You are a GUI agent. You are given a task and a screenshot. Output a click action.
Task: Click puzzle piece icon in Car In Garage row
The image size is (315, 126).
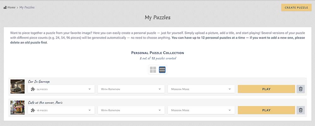[x=33, y=89]
